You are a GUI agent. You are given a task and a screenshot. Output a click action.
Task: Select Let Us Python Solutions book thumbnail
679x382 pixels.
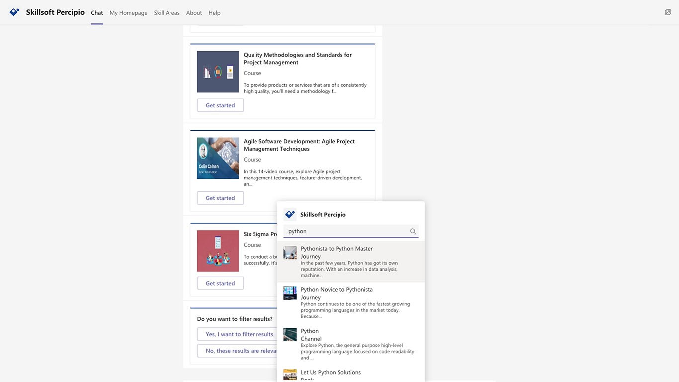tap(290, 375)
